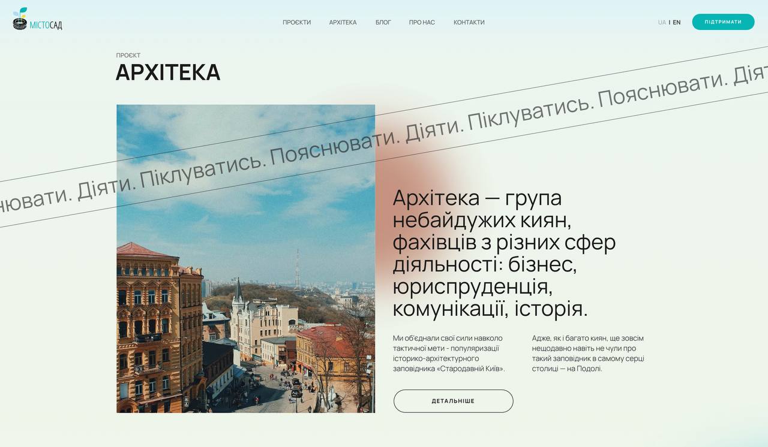
Task: Click the МістоСад logo text
Action: (x=46, y=25)
